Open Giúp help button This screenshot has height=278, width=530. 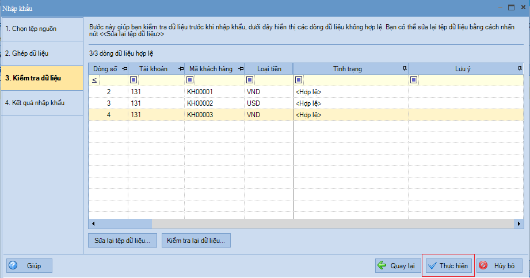pos(29,265)
